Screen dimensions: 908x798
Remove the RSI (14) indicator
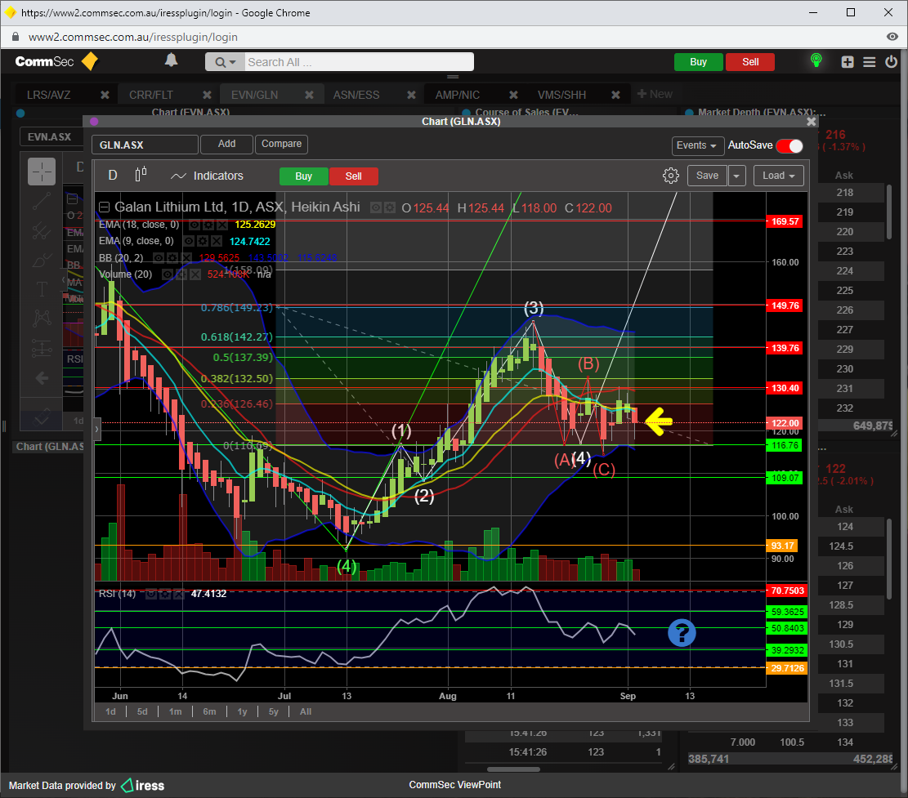178,594
